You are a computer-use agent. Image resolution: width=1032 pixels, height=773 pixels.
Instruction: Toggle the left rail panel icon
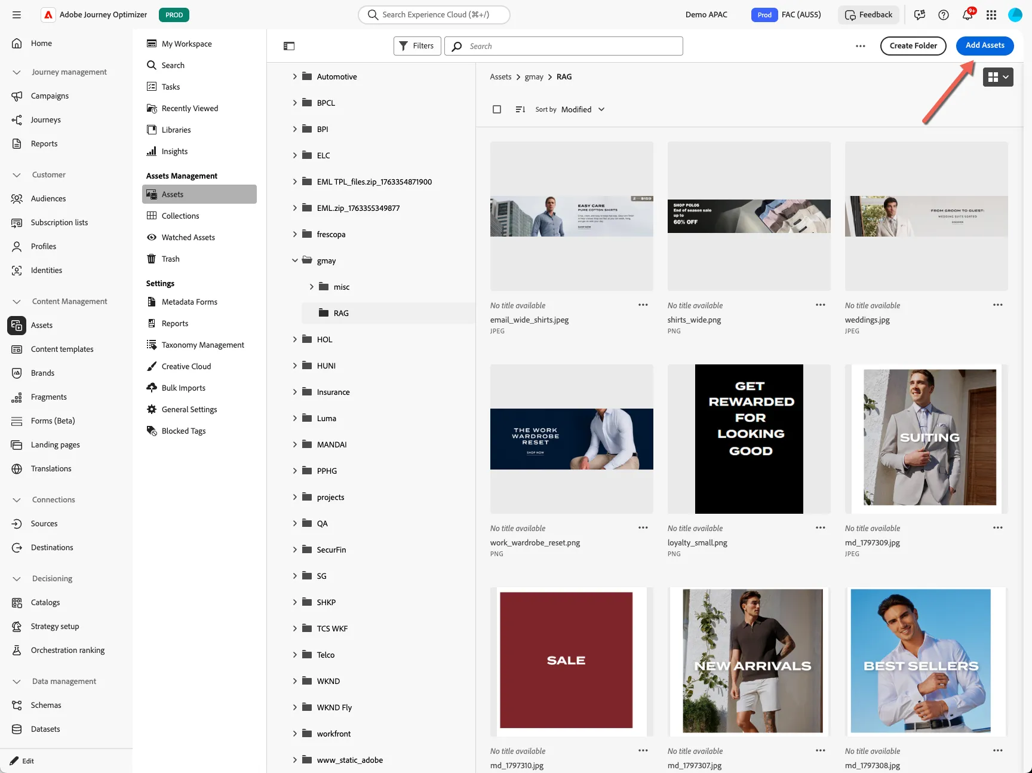coord(289,46)
